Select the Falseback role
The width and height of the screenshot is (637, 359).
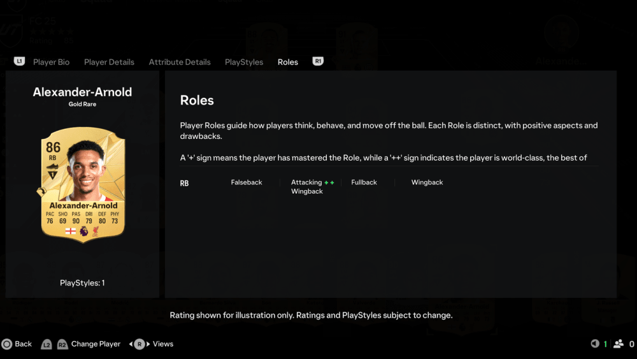pyautogui.click(x=246, y=182)
